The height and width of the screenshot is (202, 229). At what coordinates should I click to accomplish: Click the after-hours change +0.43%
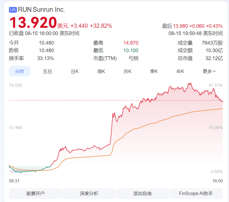214,26
